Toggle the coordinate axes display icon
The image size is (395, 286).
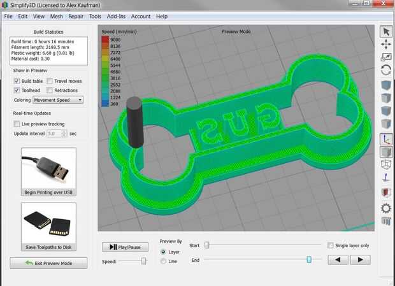point(386,139)
